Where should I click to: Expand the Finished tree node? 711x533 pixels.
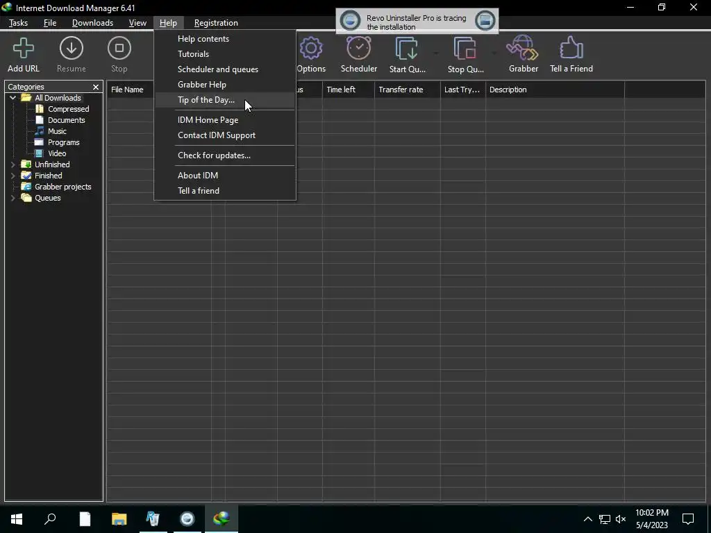coord(12,176)
